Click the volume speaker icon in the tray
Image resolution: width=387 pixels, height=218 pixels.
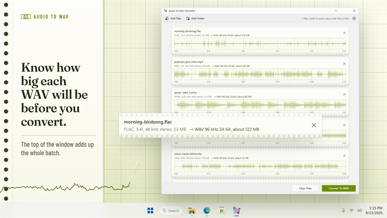[359, 210]
